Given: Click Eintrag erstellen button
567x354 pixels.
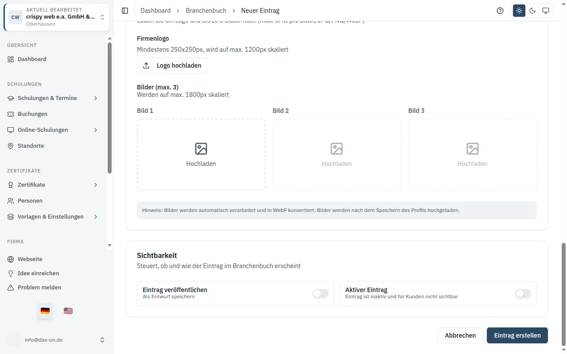Looking at the screenshot, I should click(x=517, y=335).
